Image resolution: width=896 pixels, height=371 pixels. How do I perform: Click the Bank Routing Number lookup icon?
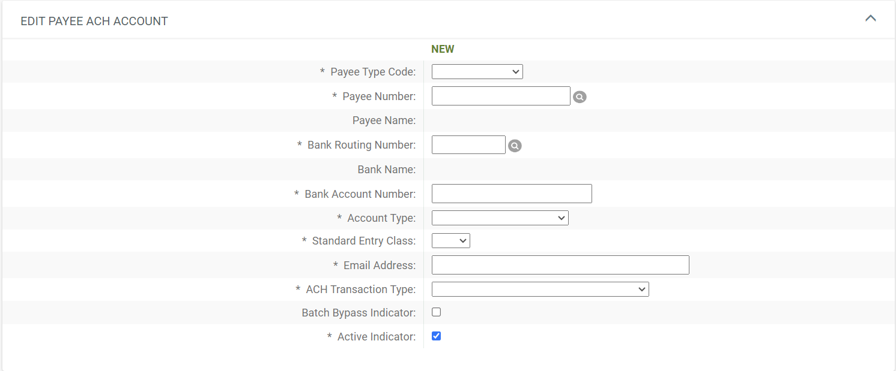click(515, 145)
